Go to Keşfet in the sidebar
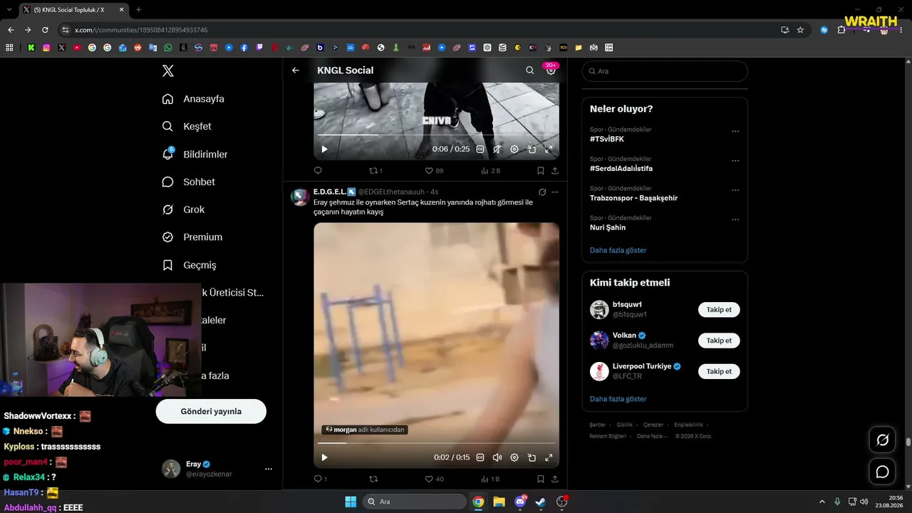The height and width of the screenshot is (513, 912). 187,127
